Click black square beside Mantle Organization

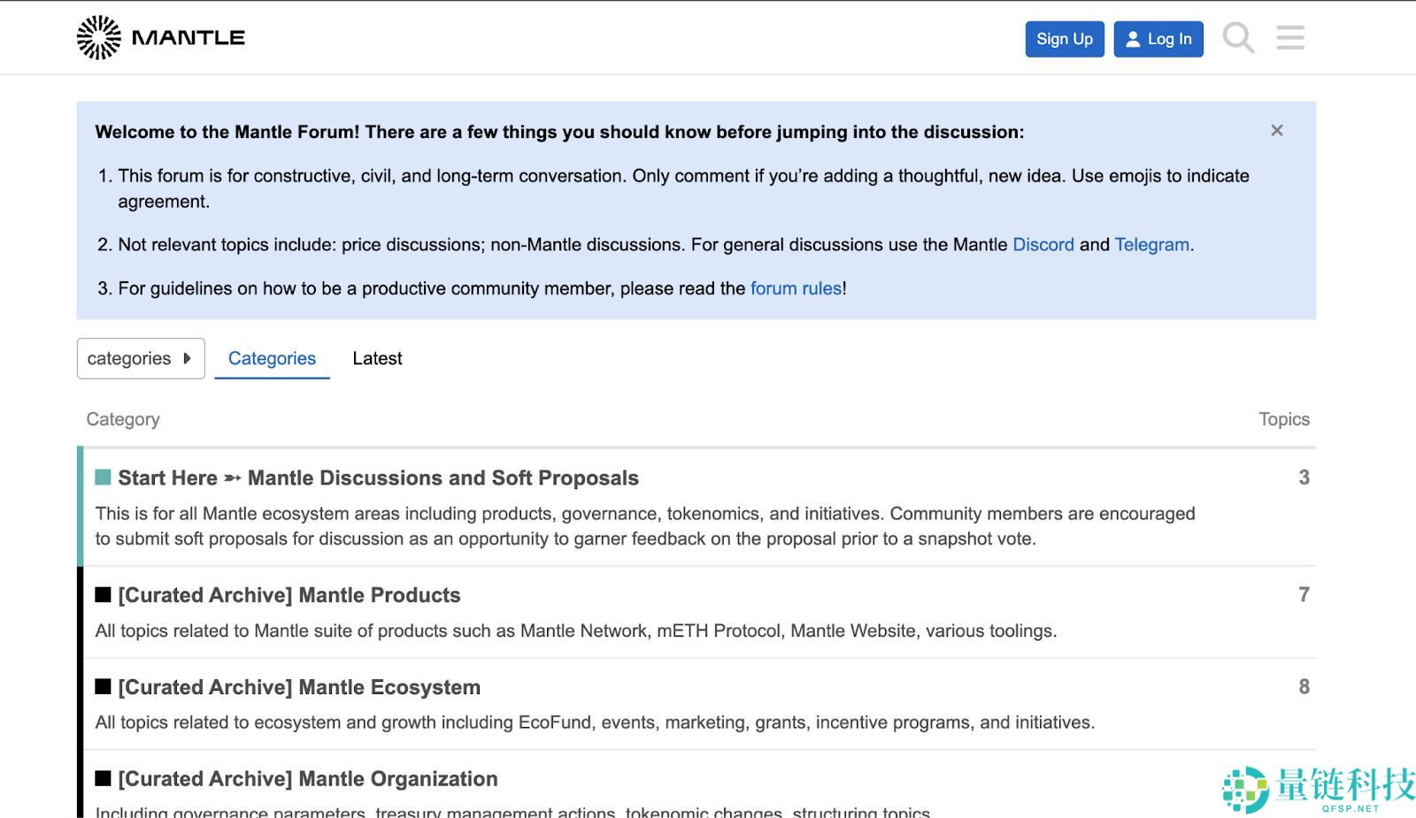tap(103, 779)
